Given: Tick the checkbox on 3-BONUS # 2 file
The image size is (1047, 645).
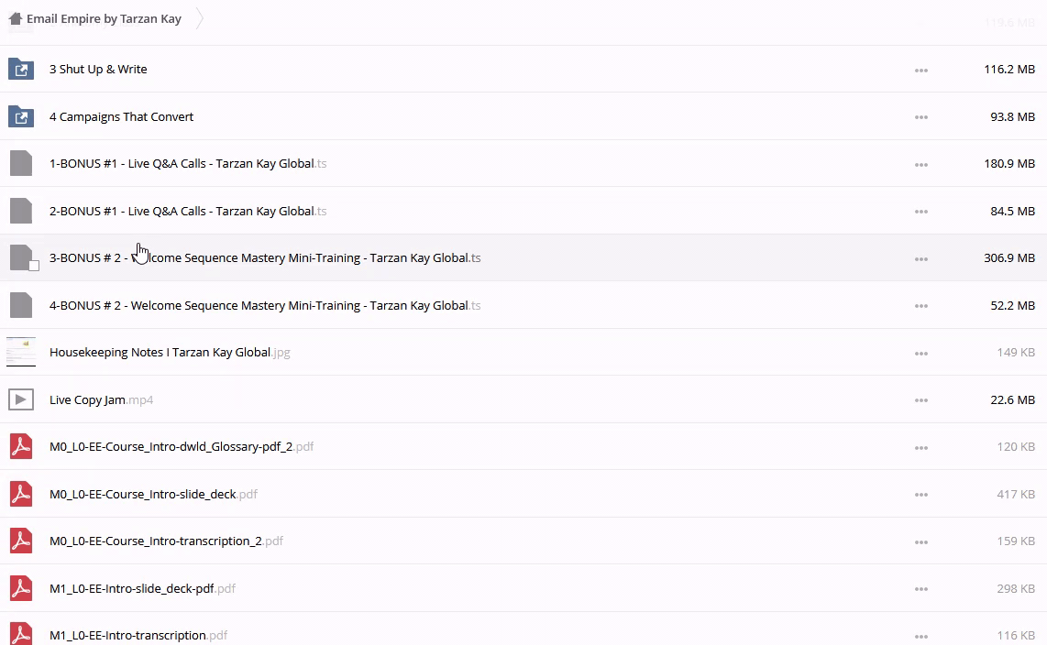Looking at the screenshot, I should click(34, 266).
